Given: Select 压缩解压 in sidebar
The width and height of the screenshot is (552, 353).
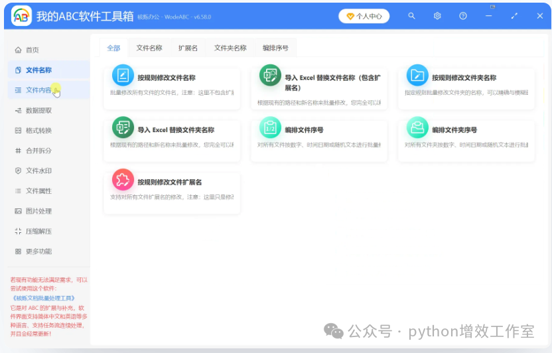Looking at the screenshot, I should pos(48,231).
